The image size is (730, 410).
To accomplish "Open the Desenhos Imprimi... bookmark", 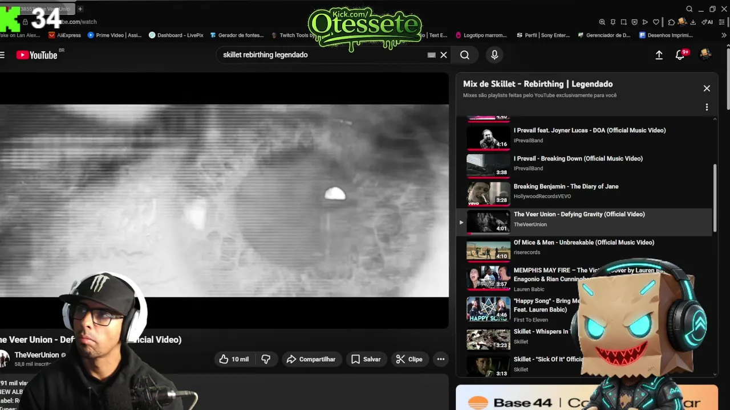I will pos(666,35).
